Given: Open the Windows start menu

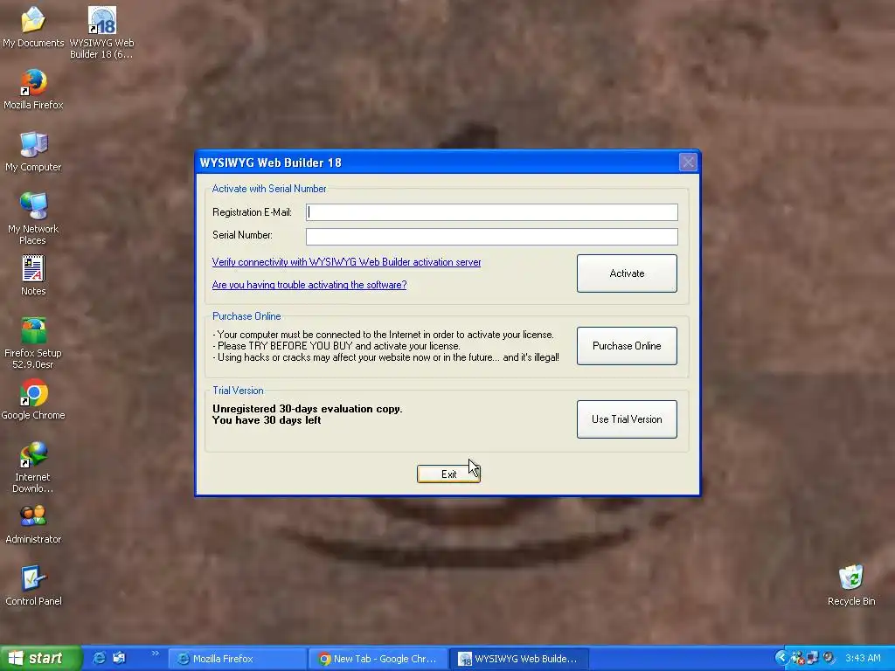Looking at the screenshot, I should (40, 659).
